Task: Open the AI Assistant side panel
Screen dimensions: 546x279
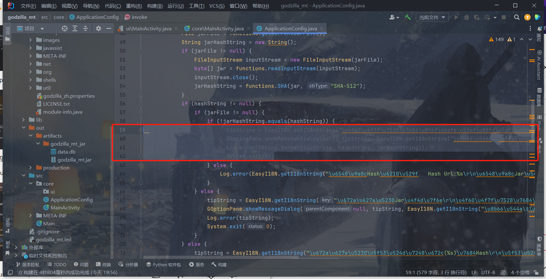Action: pos(539,65)
